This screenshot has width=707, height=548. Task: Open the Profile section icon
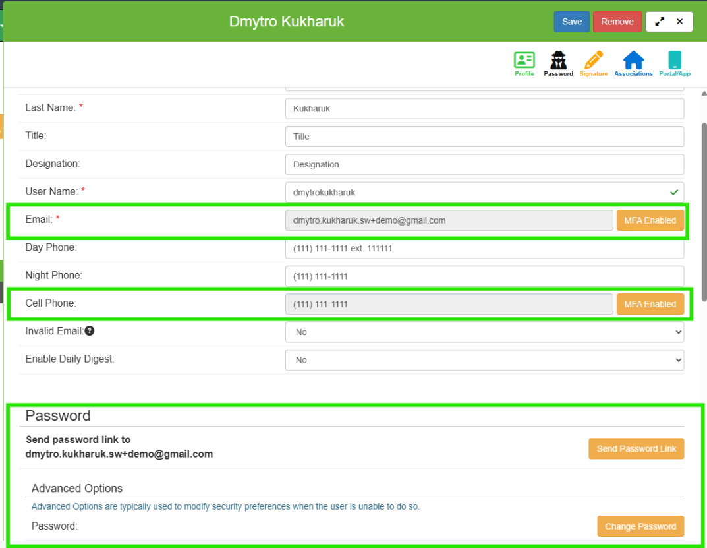524,63
